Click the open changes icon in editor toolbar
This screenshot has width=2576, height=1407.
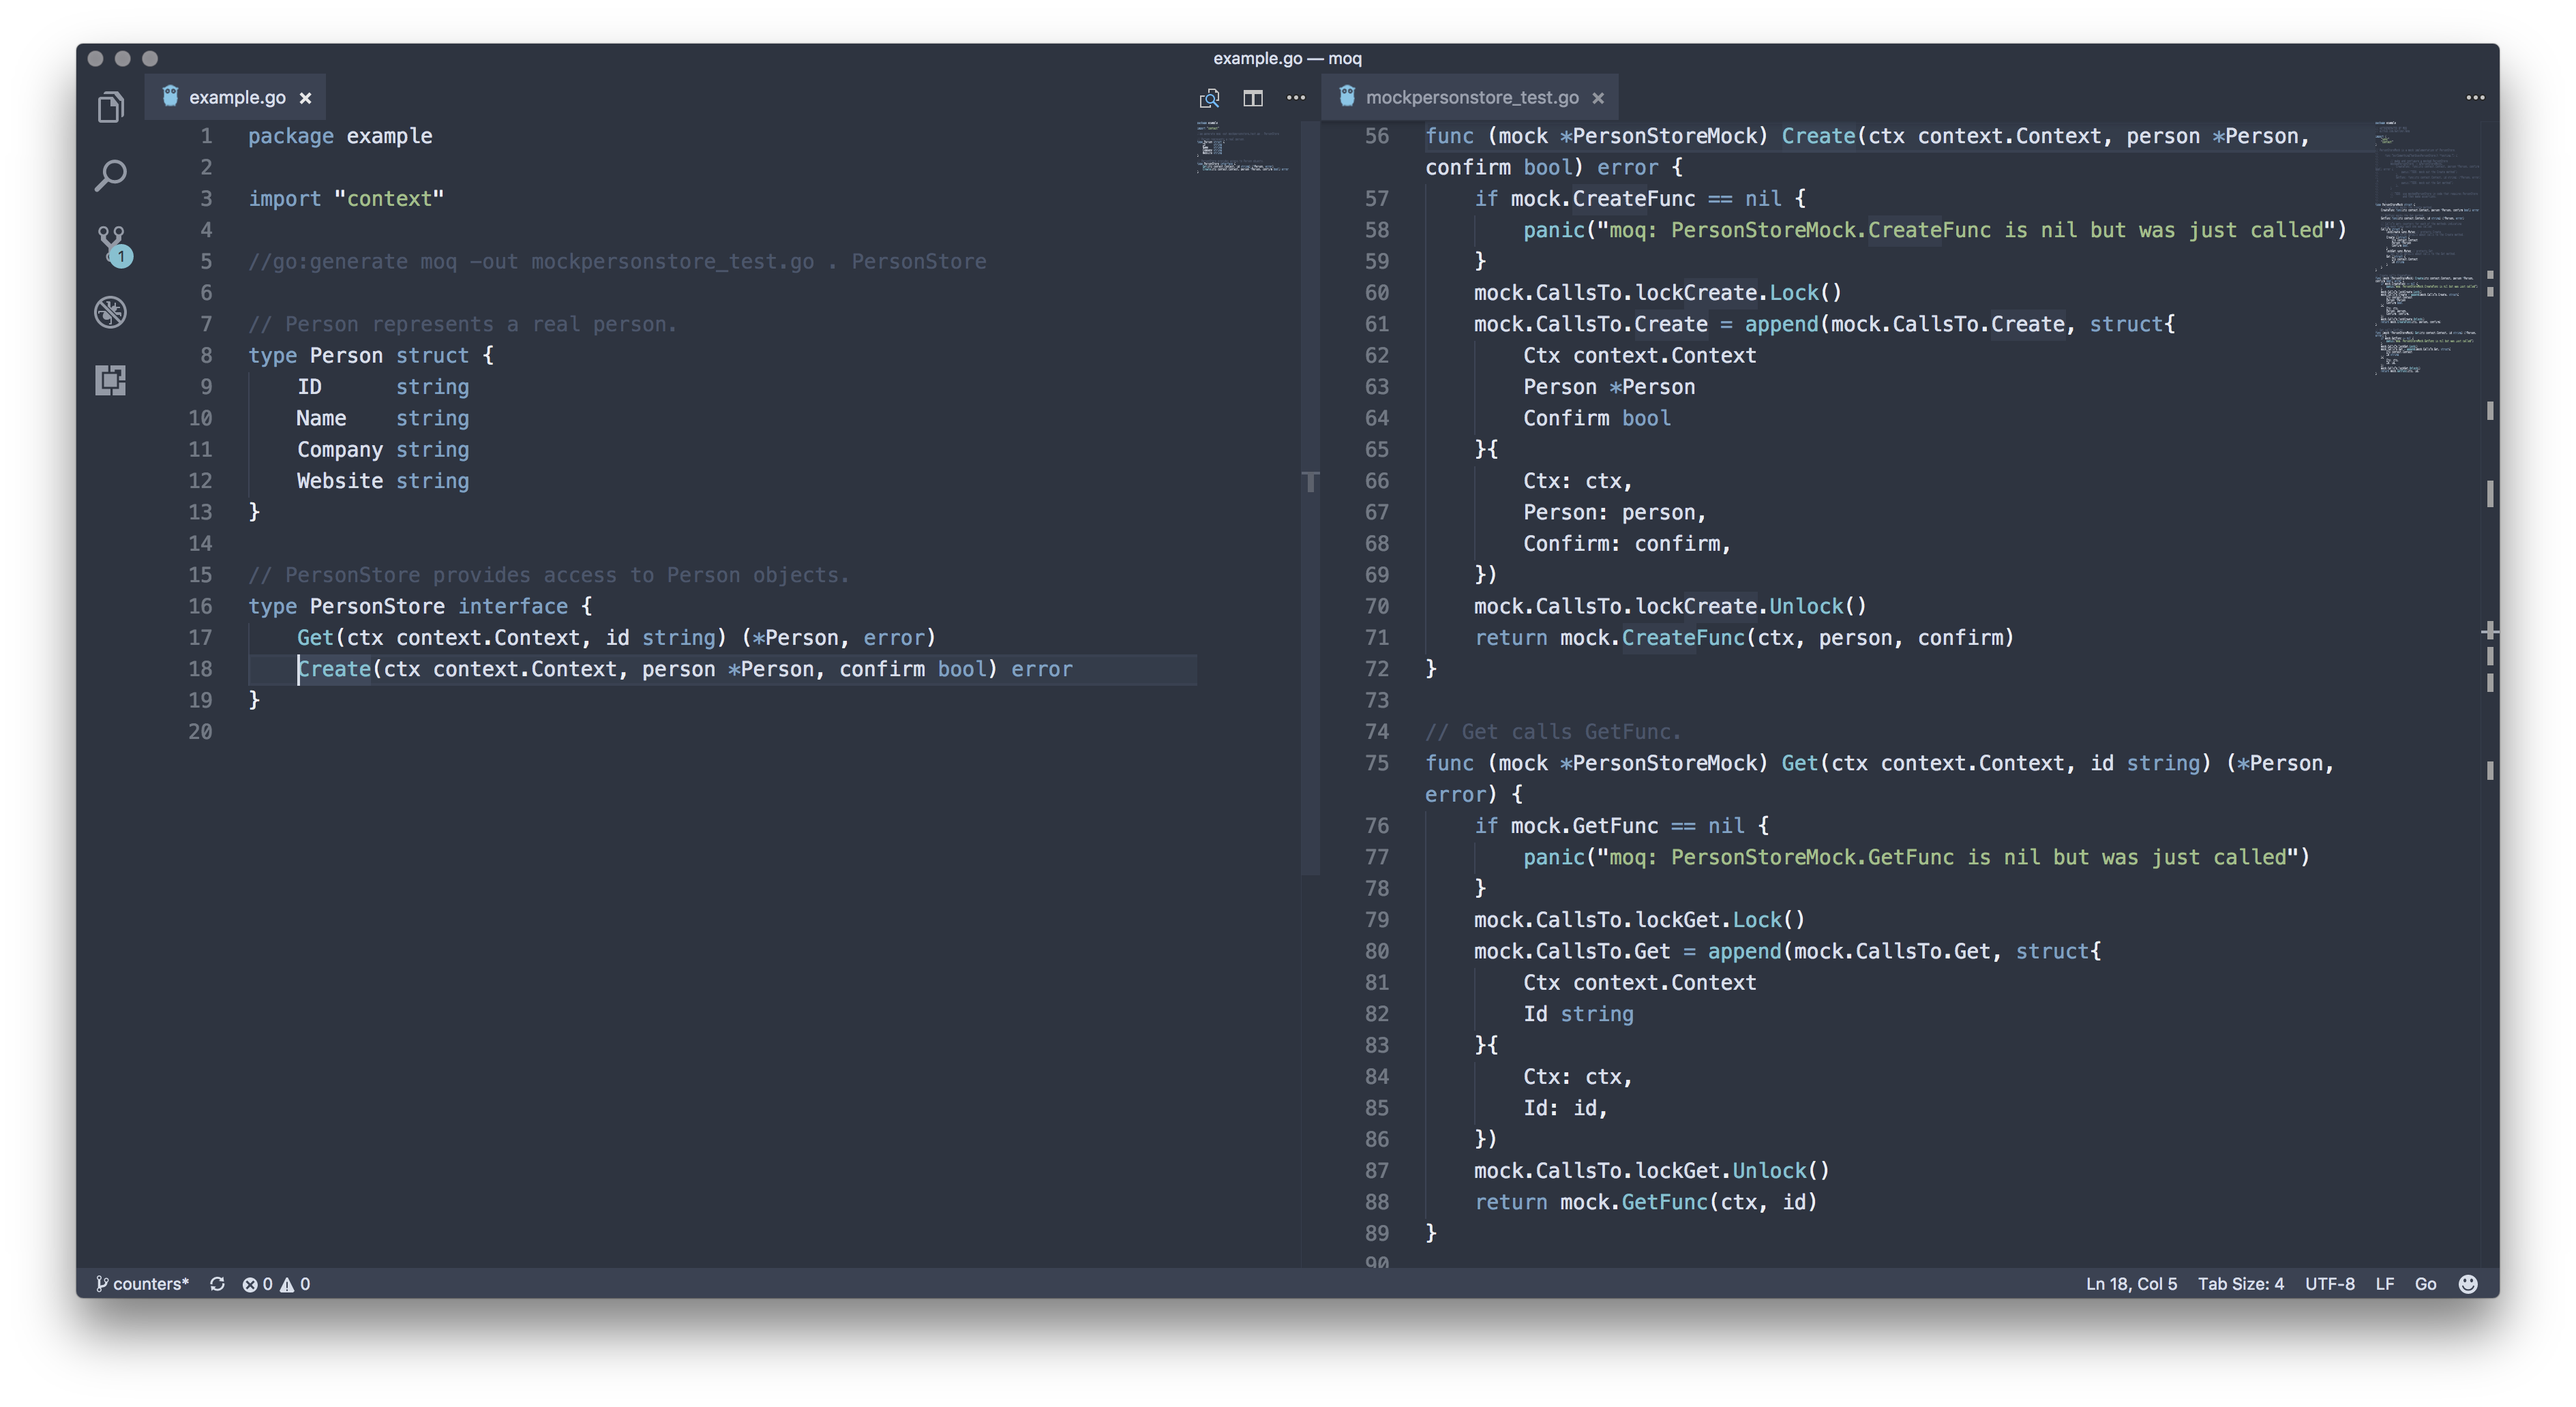click(x=1209, y=98)
